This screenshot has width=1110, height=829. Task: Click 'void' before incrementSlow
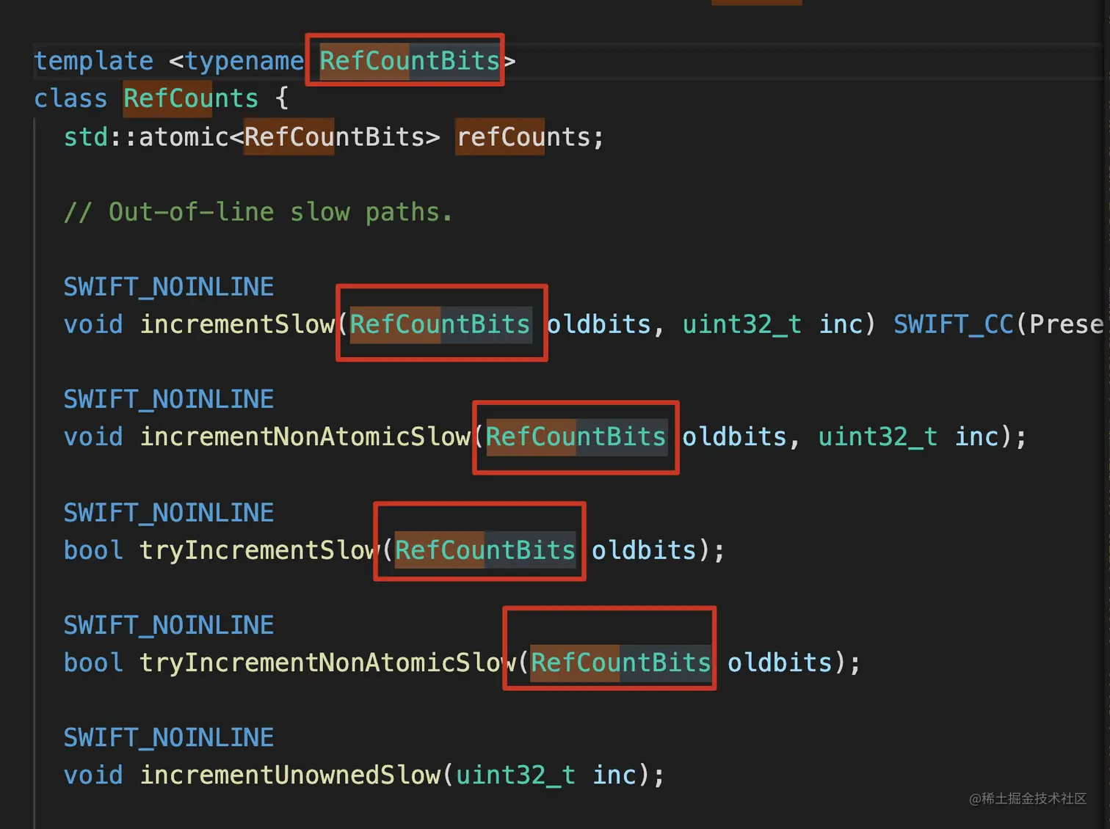point(93,324)
